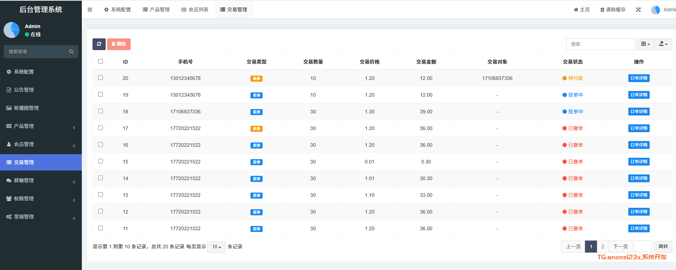
Task: Click the Admin avatar in top bar
Action: pyautogui.click(x=655, y=10)
